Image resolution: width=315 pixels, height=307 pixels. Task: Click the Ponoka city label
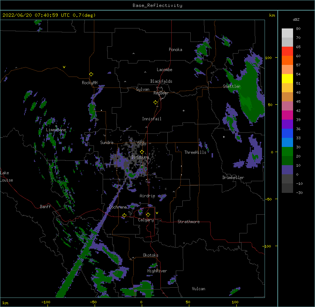pyautogui.click(x=175, y=50)
